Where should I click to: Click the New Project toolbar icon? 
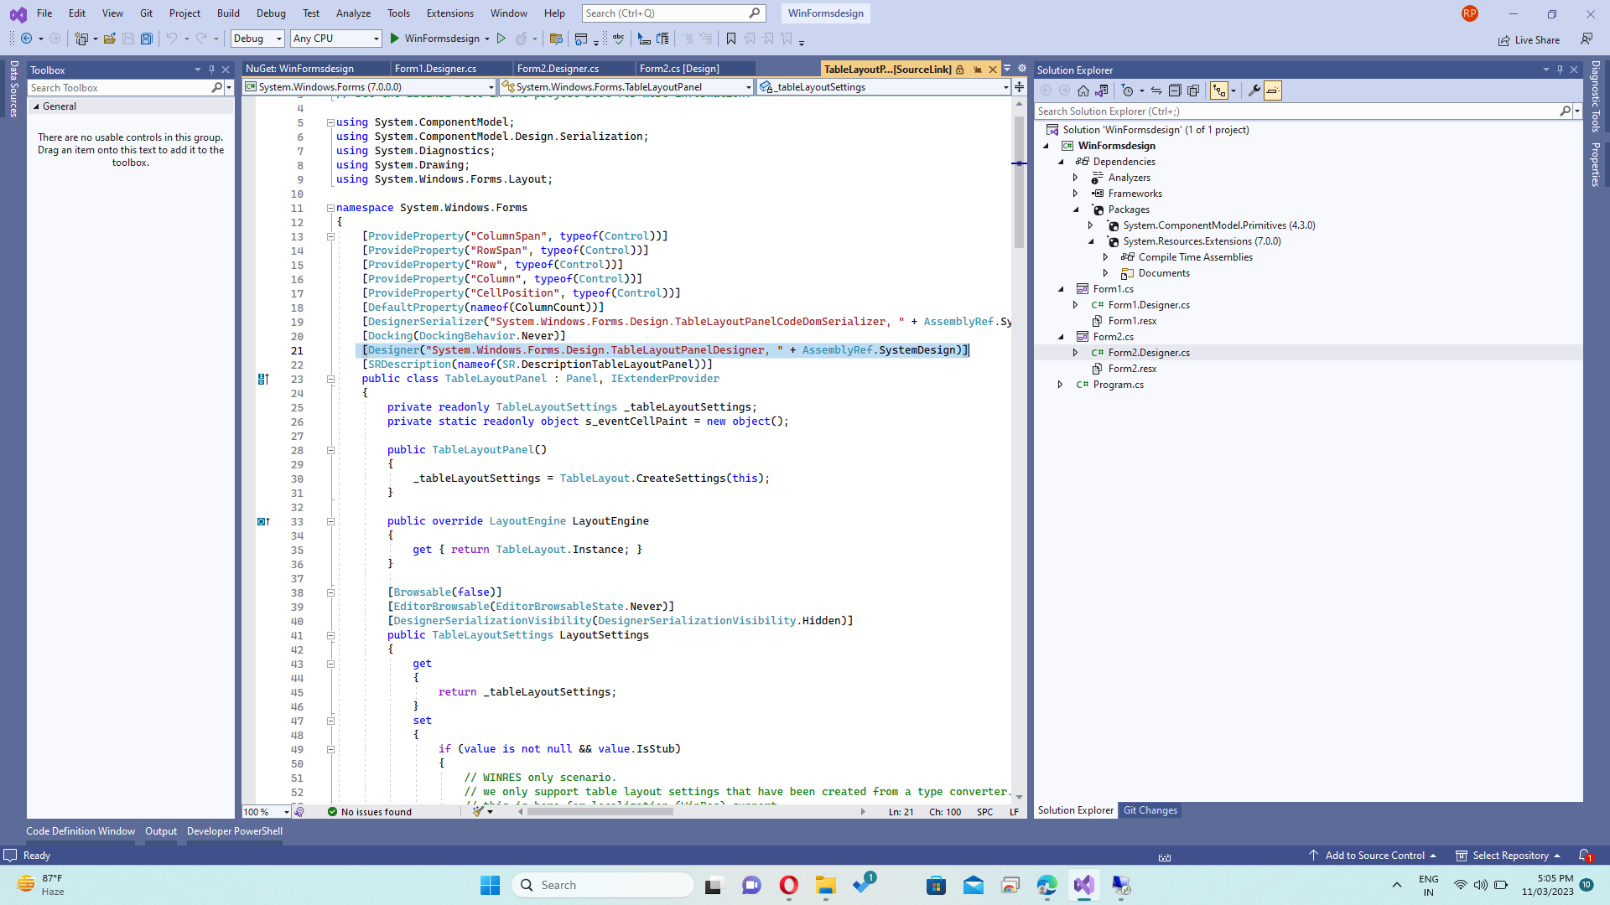tap(81, 39)
